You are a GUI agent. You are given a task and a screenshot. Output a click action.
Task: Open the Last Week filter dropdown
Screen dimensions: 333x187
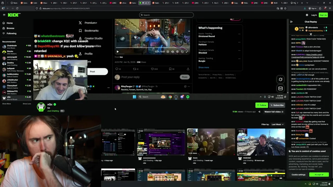278,124
